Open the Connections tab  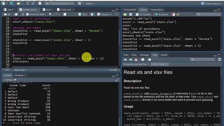pos(156,10)
